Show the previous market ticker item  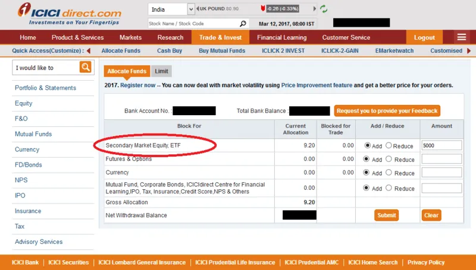click(x=198, y=9)
